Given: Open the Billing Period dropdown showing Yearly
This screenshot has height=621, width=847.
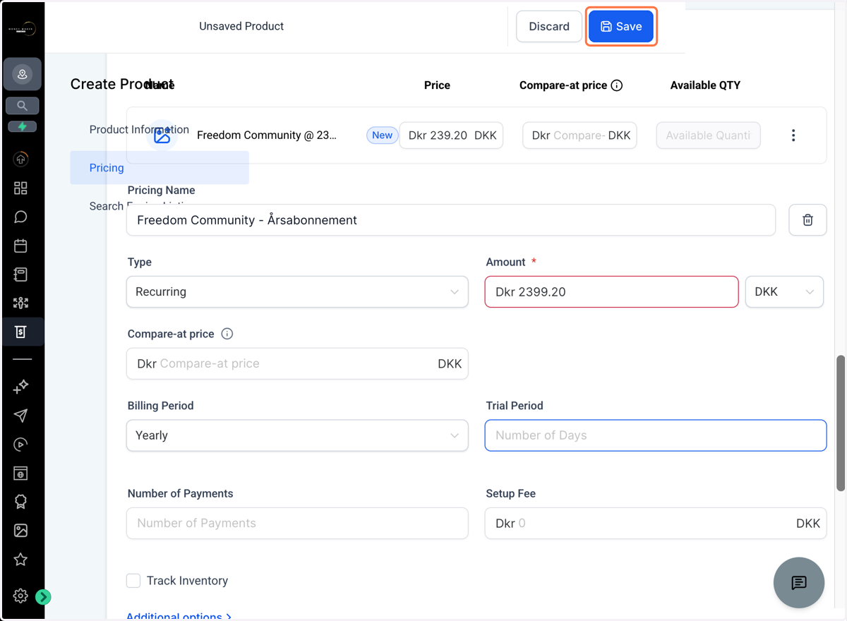Looking at the screenshot, I should click(x=297, y=435).
